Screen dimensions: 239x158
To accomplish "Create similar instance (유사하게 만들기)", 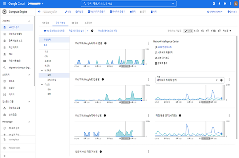I will [x=117, y=11].
